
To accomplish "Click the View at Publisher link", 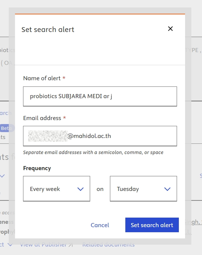I will click(43, 245).
